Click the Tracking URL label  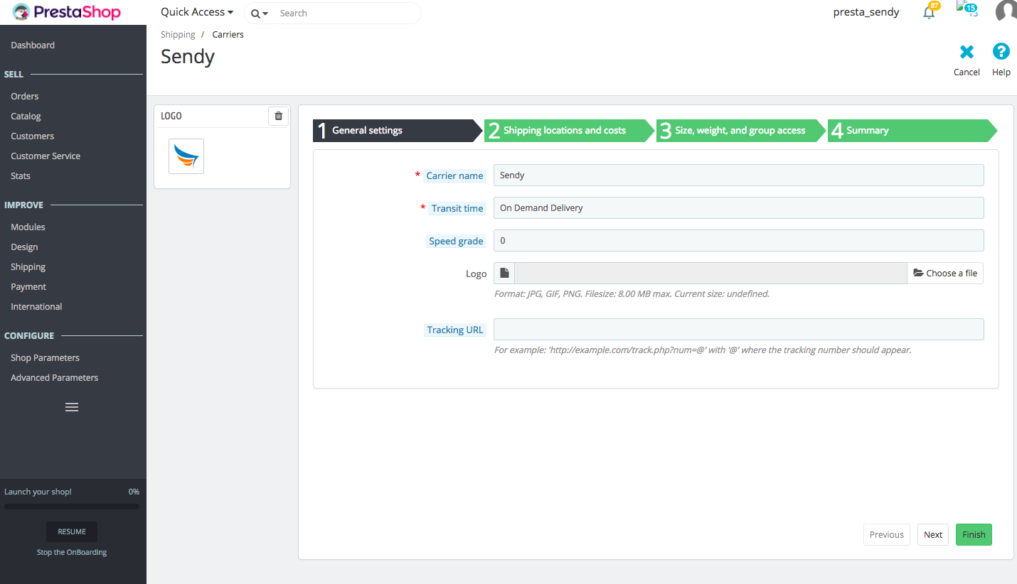click(455, 330)
